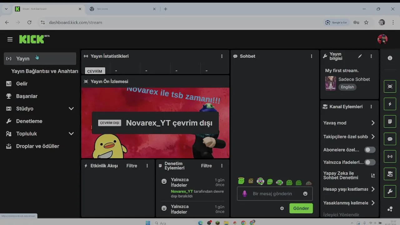Image resolution: width=400 pixels, height=225 pixels.
Task: Open Kanal Eylemleri three-dot options
Action: tap(371, 107)
